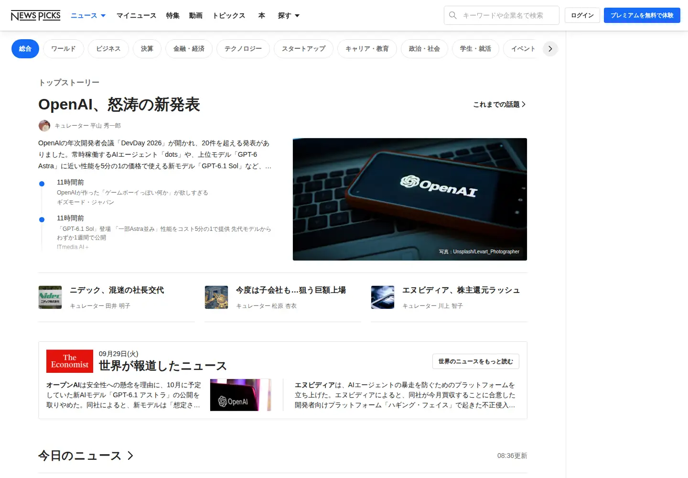Click the ギズモード・ジャパン source label
The height and width of the screenshot is (478, 688).
[86, 202]
